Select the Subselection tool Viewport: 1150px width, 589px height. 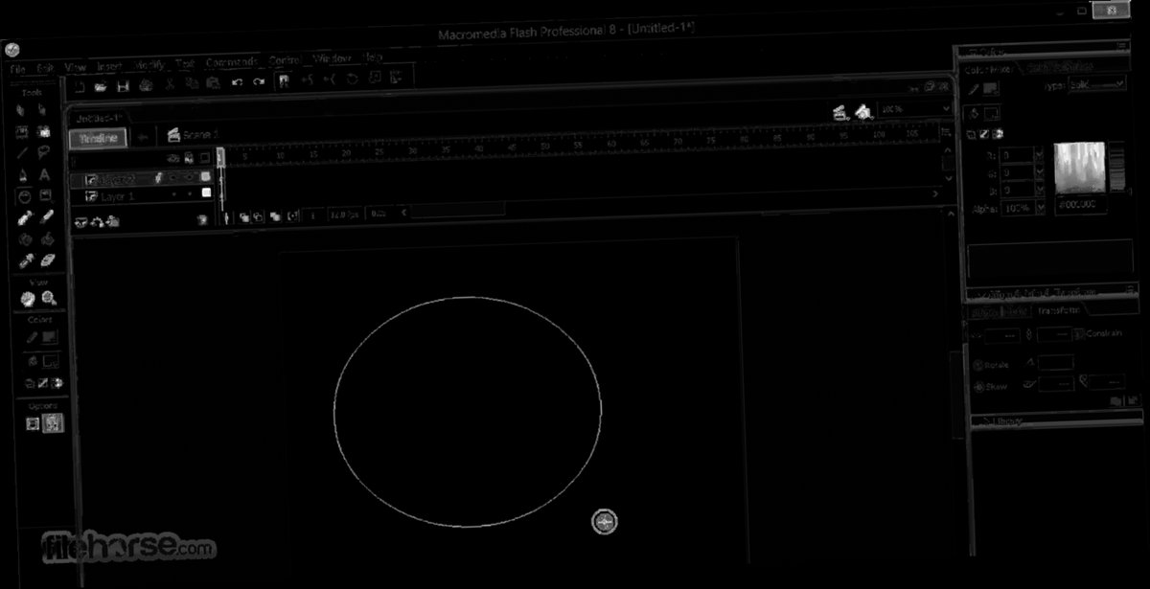[x=44, y=110]
